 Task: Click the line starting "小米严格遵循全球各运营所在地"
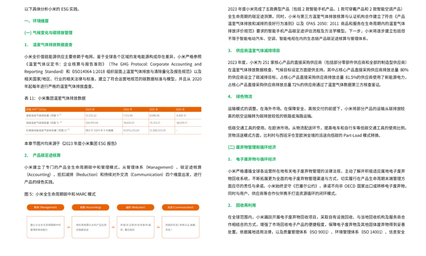316,171
